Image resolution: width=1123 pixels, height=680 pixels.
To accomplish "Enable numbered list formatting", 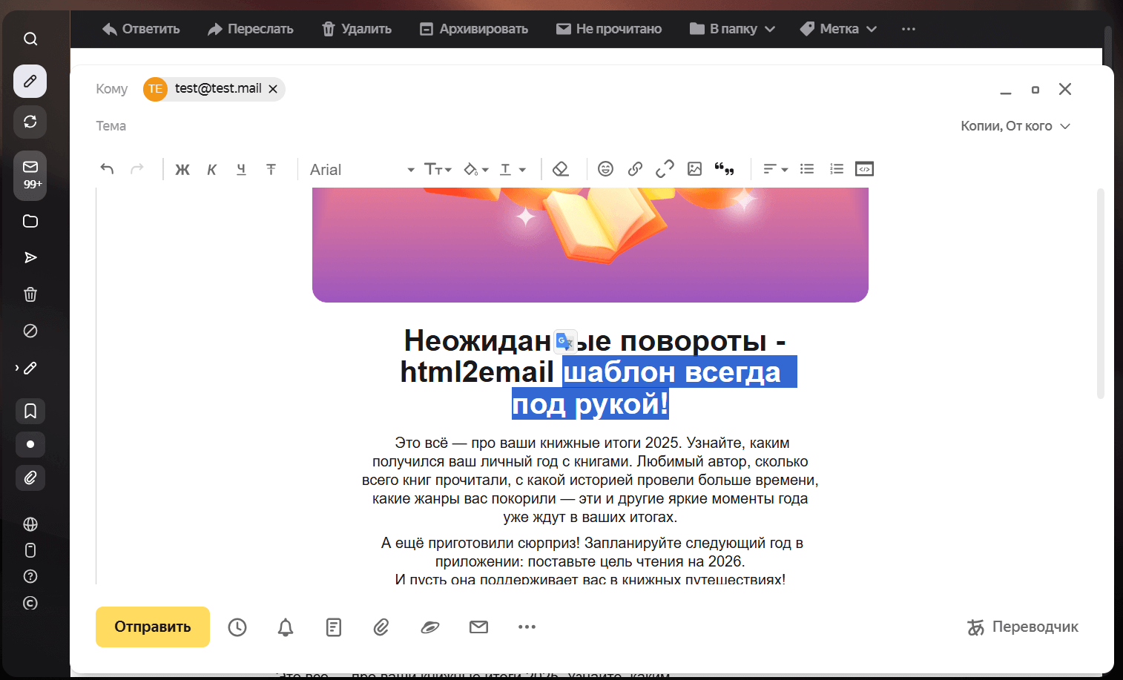I will pyautogui.click(x=837, y=168).
